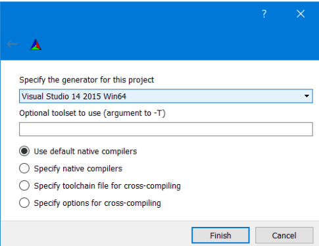Choose the Specify native compilers radio button
The image size is (319, 246).
[x=24, y=168]
